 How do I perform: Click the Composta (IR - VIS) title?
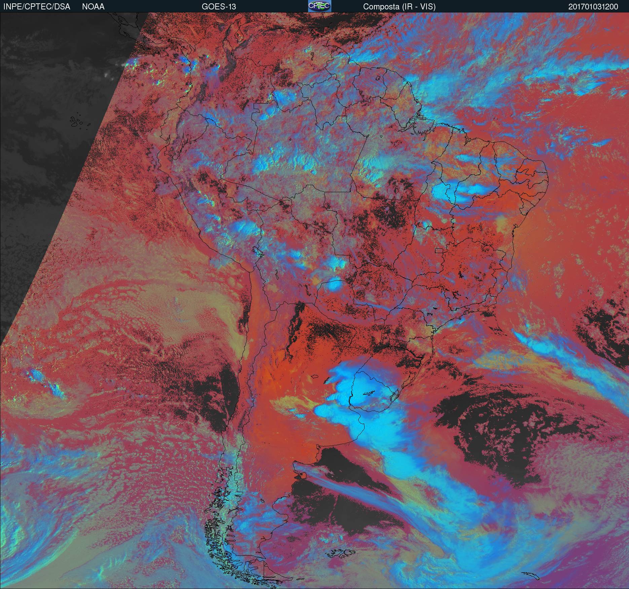point(399,7)
